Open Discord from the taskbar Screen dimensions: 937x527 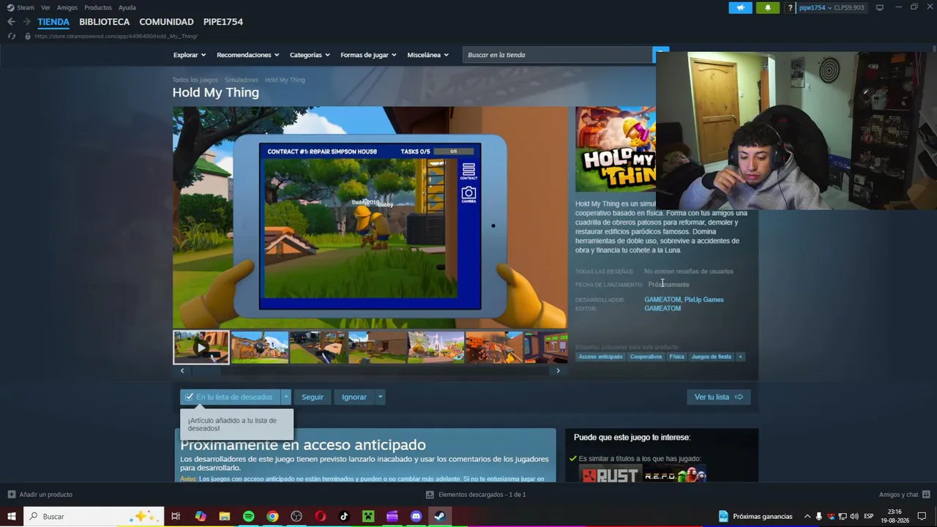point(416,517)
